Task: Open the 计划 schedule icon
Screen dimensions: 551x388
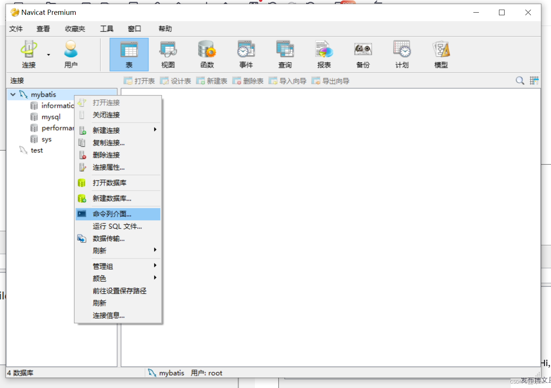Action: [x=402, y=55]
